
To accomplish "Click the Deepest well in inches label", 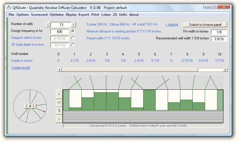I will pyautogui.click(x=26, y=38).
